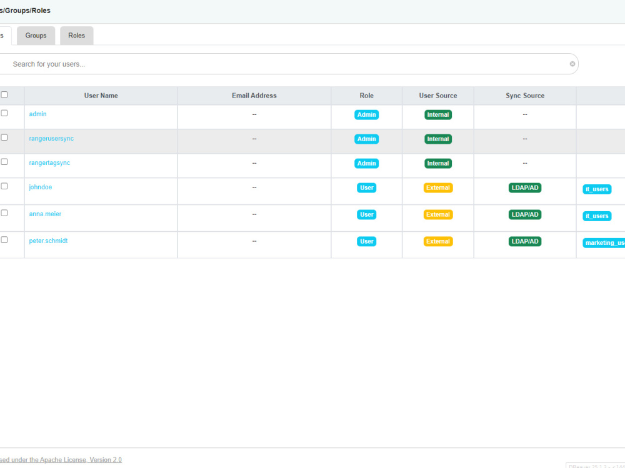
Task: Open the anna.meier user link
Action: (x=45, y=214)
